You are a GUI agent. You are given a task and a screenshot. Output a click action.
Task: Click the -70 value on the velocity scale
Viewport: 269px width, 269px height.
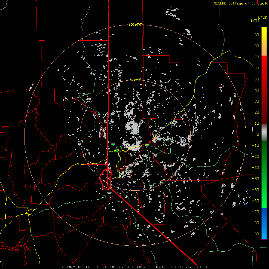256,212
